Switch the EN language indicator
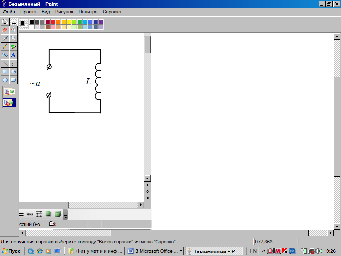341x256 pixels. 253,251
